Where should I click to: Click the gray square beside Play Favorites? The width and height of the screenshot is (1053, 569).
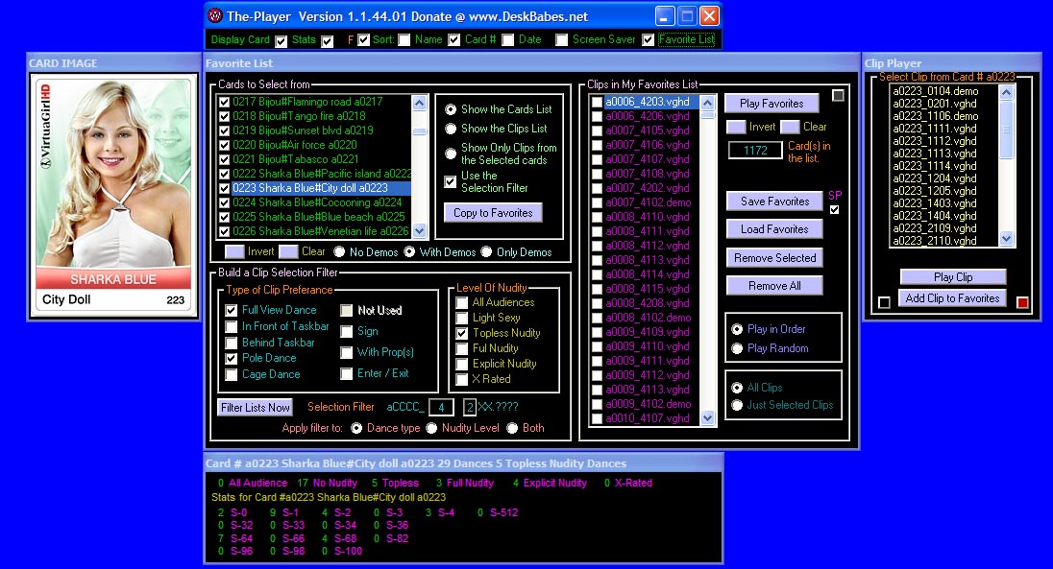coord(839,95)
